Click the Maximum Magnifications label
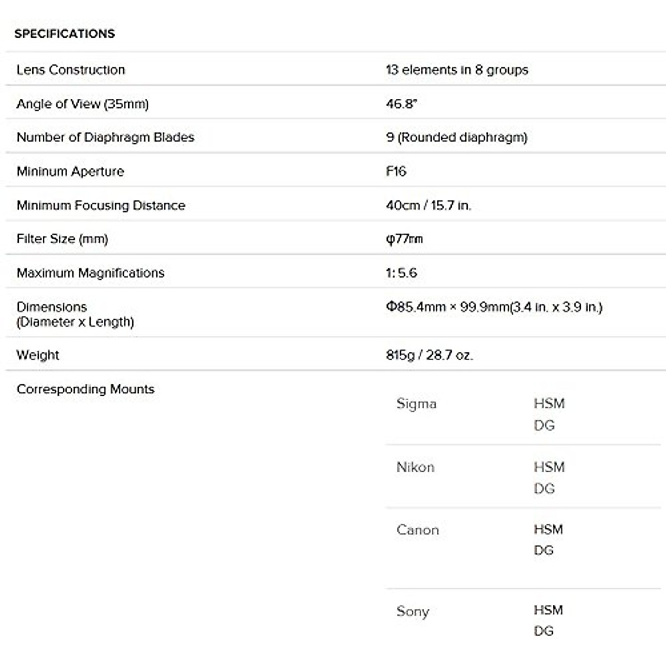This screenshot has height=666, width=666. click(90, 273)
